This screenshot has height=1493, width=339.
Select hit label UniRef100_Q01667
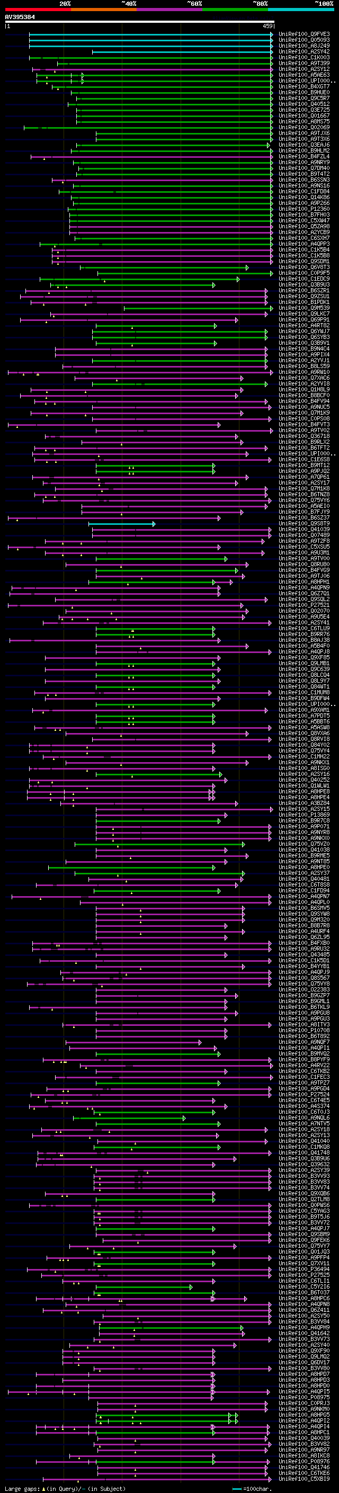(304, 115)
